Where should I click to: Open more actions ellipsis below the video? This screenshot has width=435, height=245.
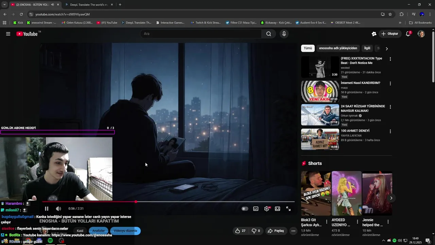(x=293, y=231)
